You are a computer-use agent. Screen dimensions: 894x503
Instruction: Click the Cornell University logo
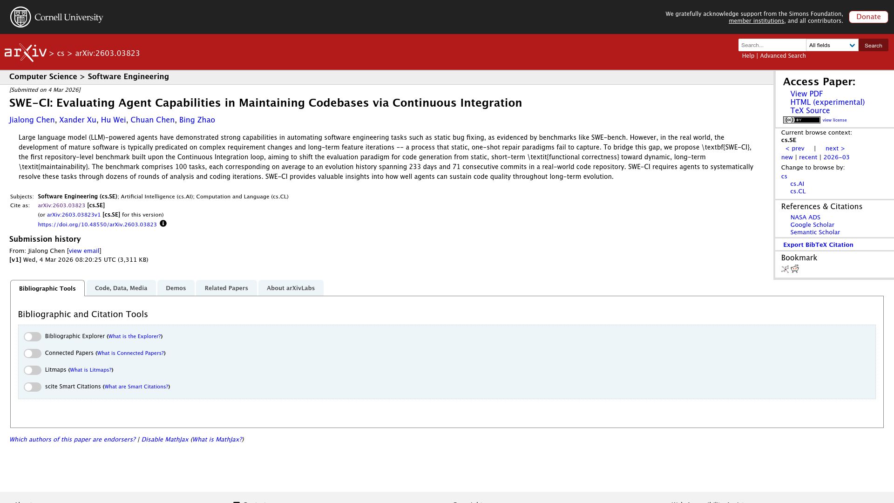tap(56, 17)
